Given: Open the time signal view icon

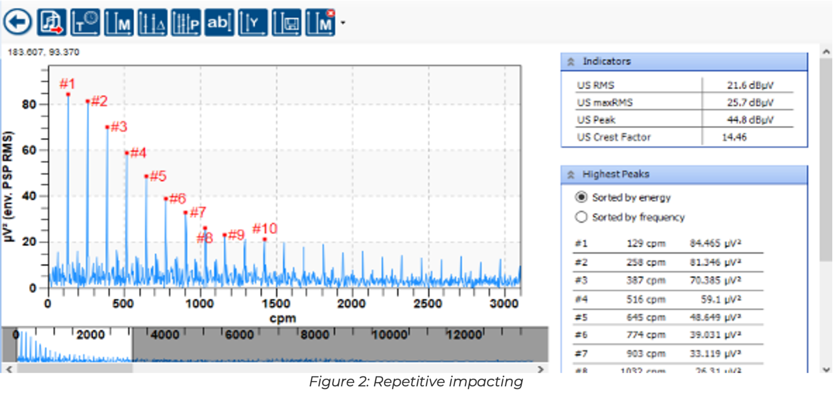Looking at the screenshot, I should (85, 23).
